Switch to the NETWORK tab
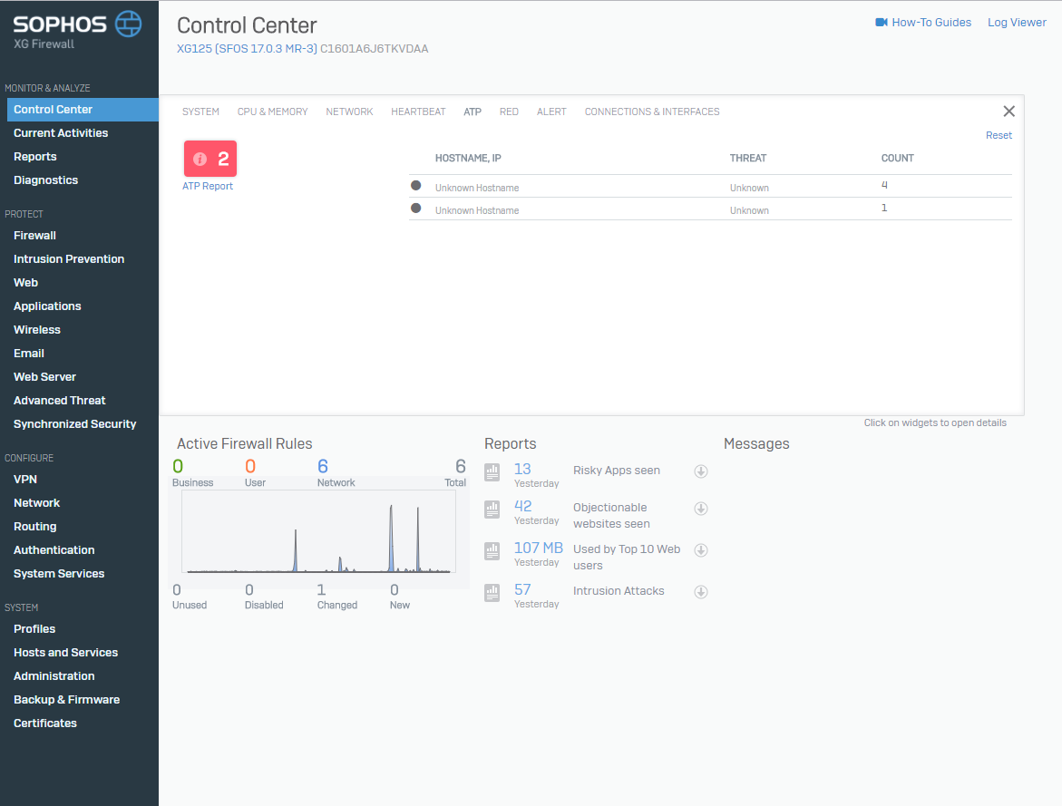The image size is (1062, 806). 349,112
